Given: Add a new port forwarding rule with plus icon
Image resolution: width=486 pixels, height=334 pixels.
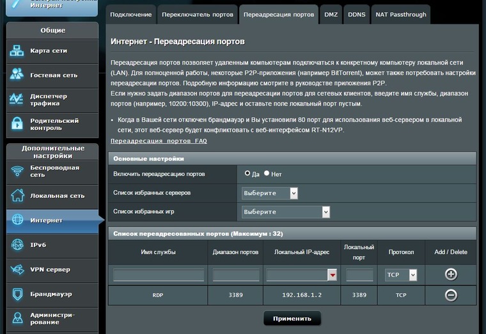Looking at the screenshot, I should tap(451, 274).
